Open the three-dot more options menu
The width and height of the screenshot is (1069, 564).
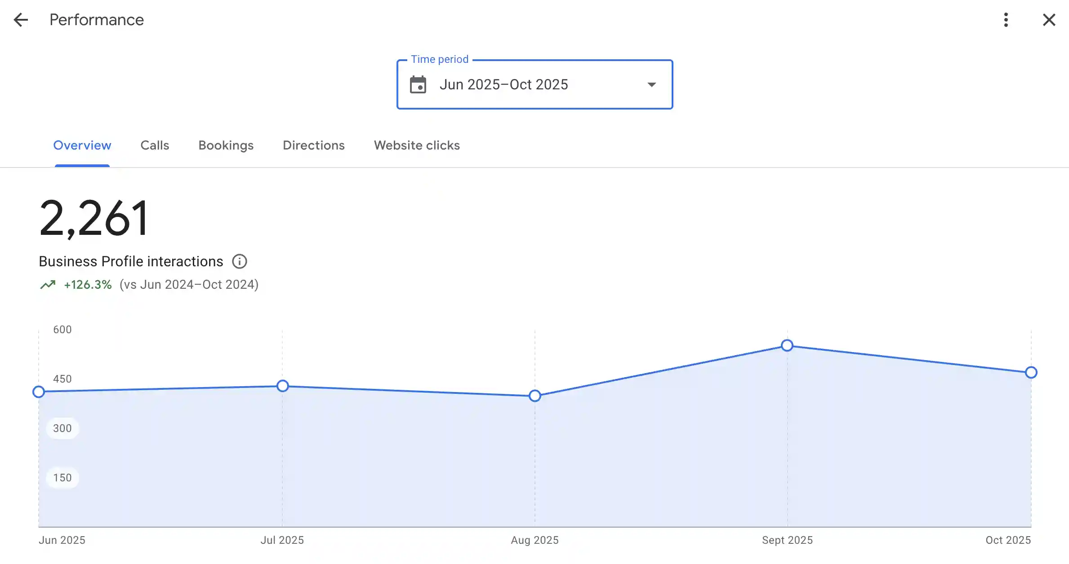pos(1006,20)
